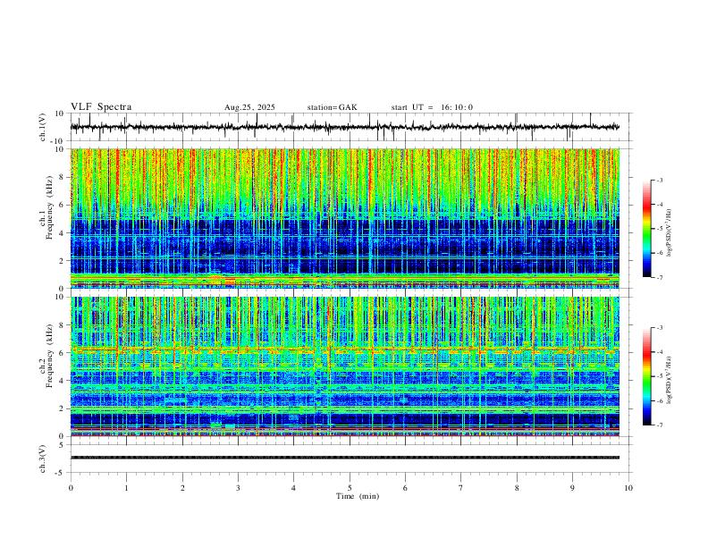
Task: Click the "-3" tick on ch.2 colorbar
Action: pyautogui.click(x=659, y=327)
